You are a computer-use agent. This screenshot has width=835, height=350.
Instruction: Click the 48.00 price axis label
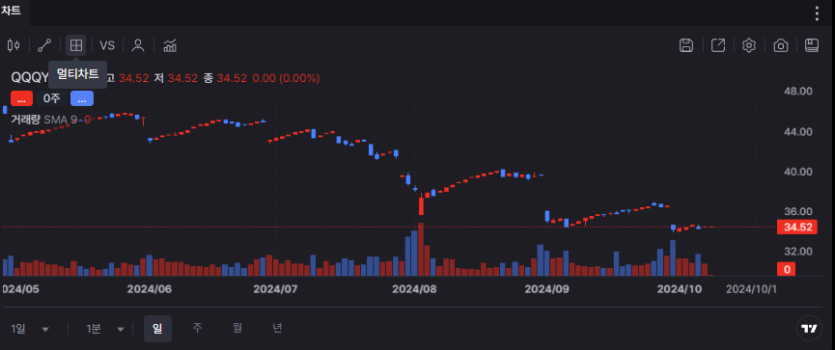(798, 91)
